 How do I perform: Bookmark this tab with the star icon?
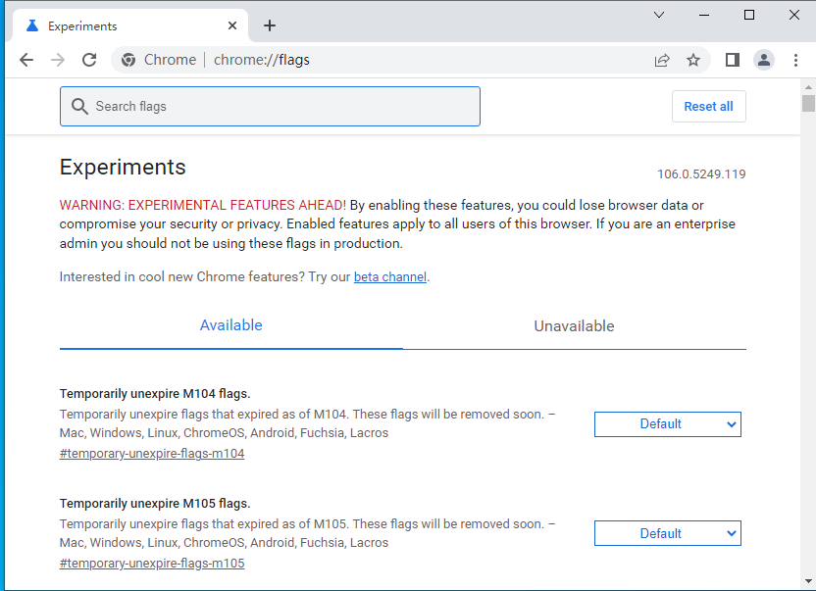point(693,60)
